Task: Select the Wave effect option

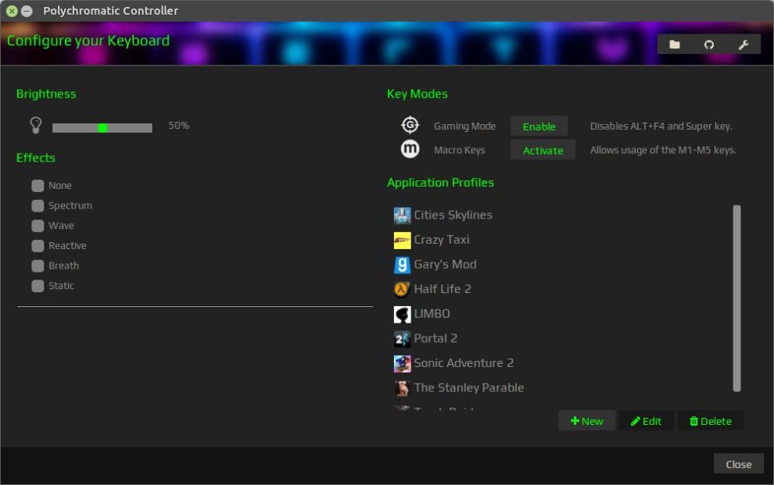Action: 38,226
